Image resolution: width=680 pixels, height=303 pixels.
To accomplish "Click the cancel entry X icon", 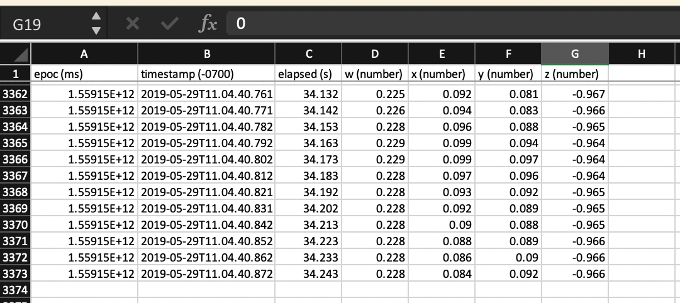I will point(133,25).
